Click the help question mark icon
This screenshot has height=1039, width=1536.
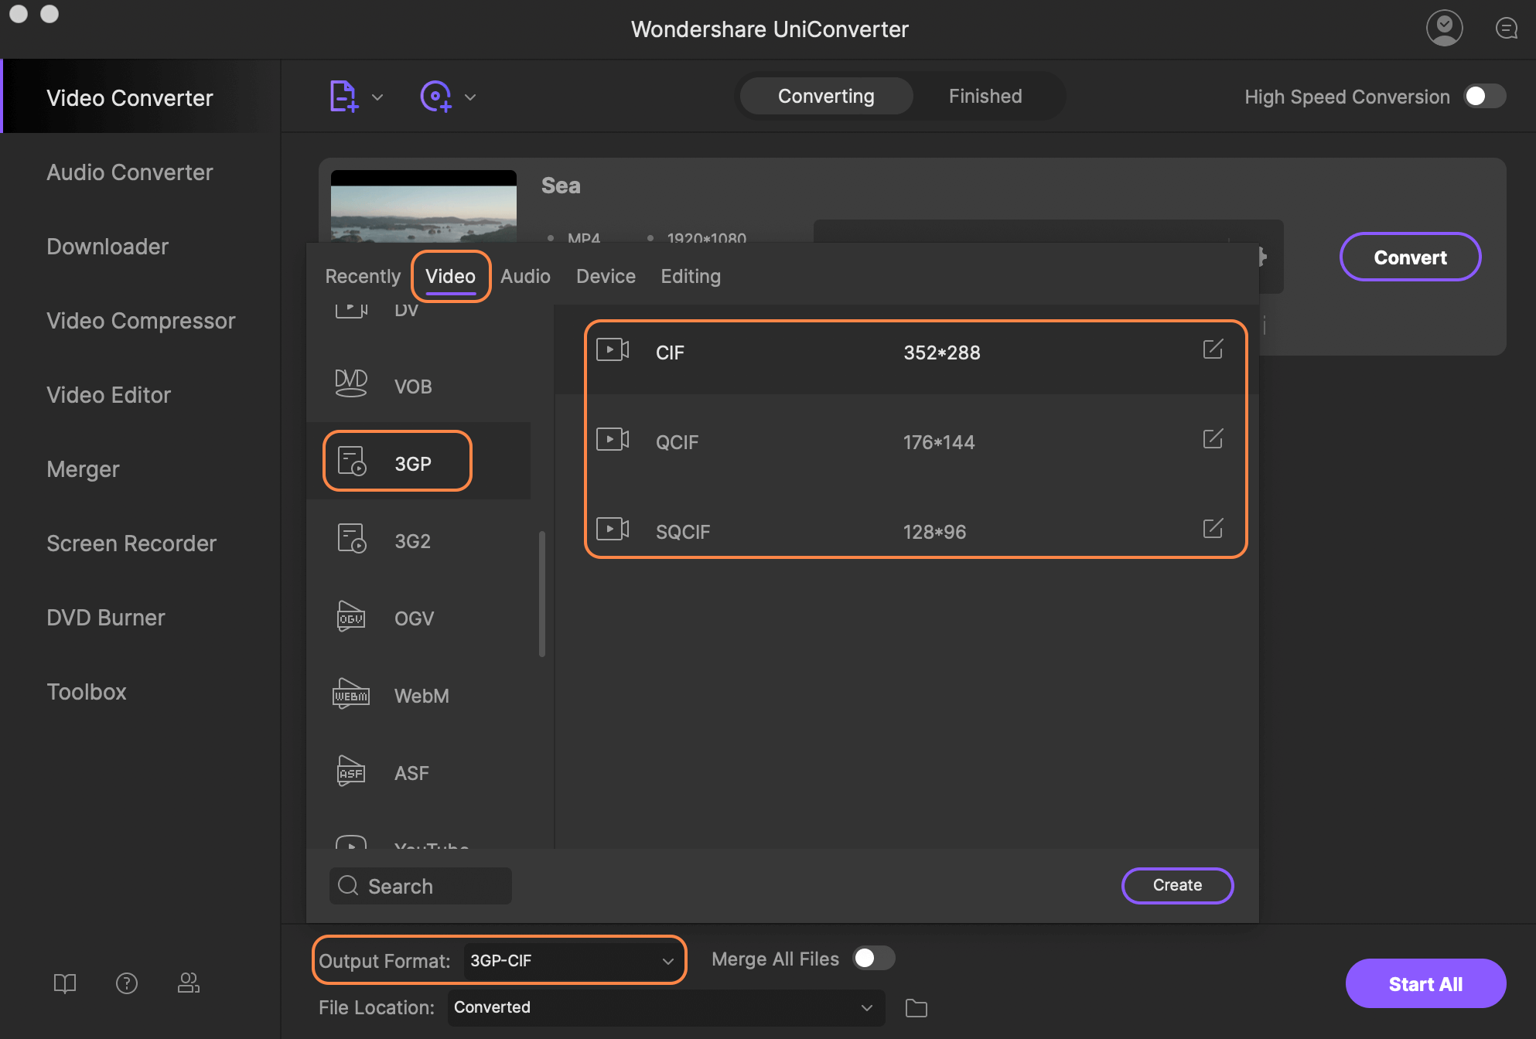coord(127,983)
